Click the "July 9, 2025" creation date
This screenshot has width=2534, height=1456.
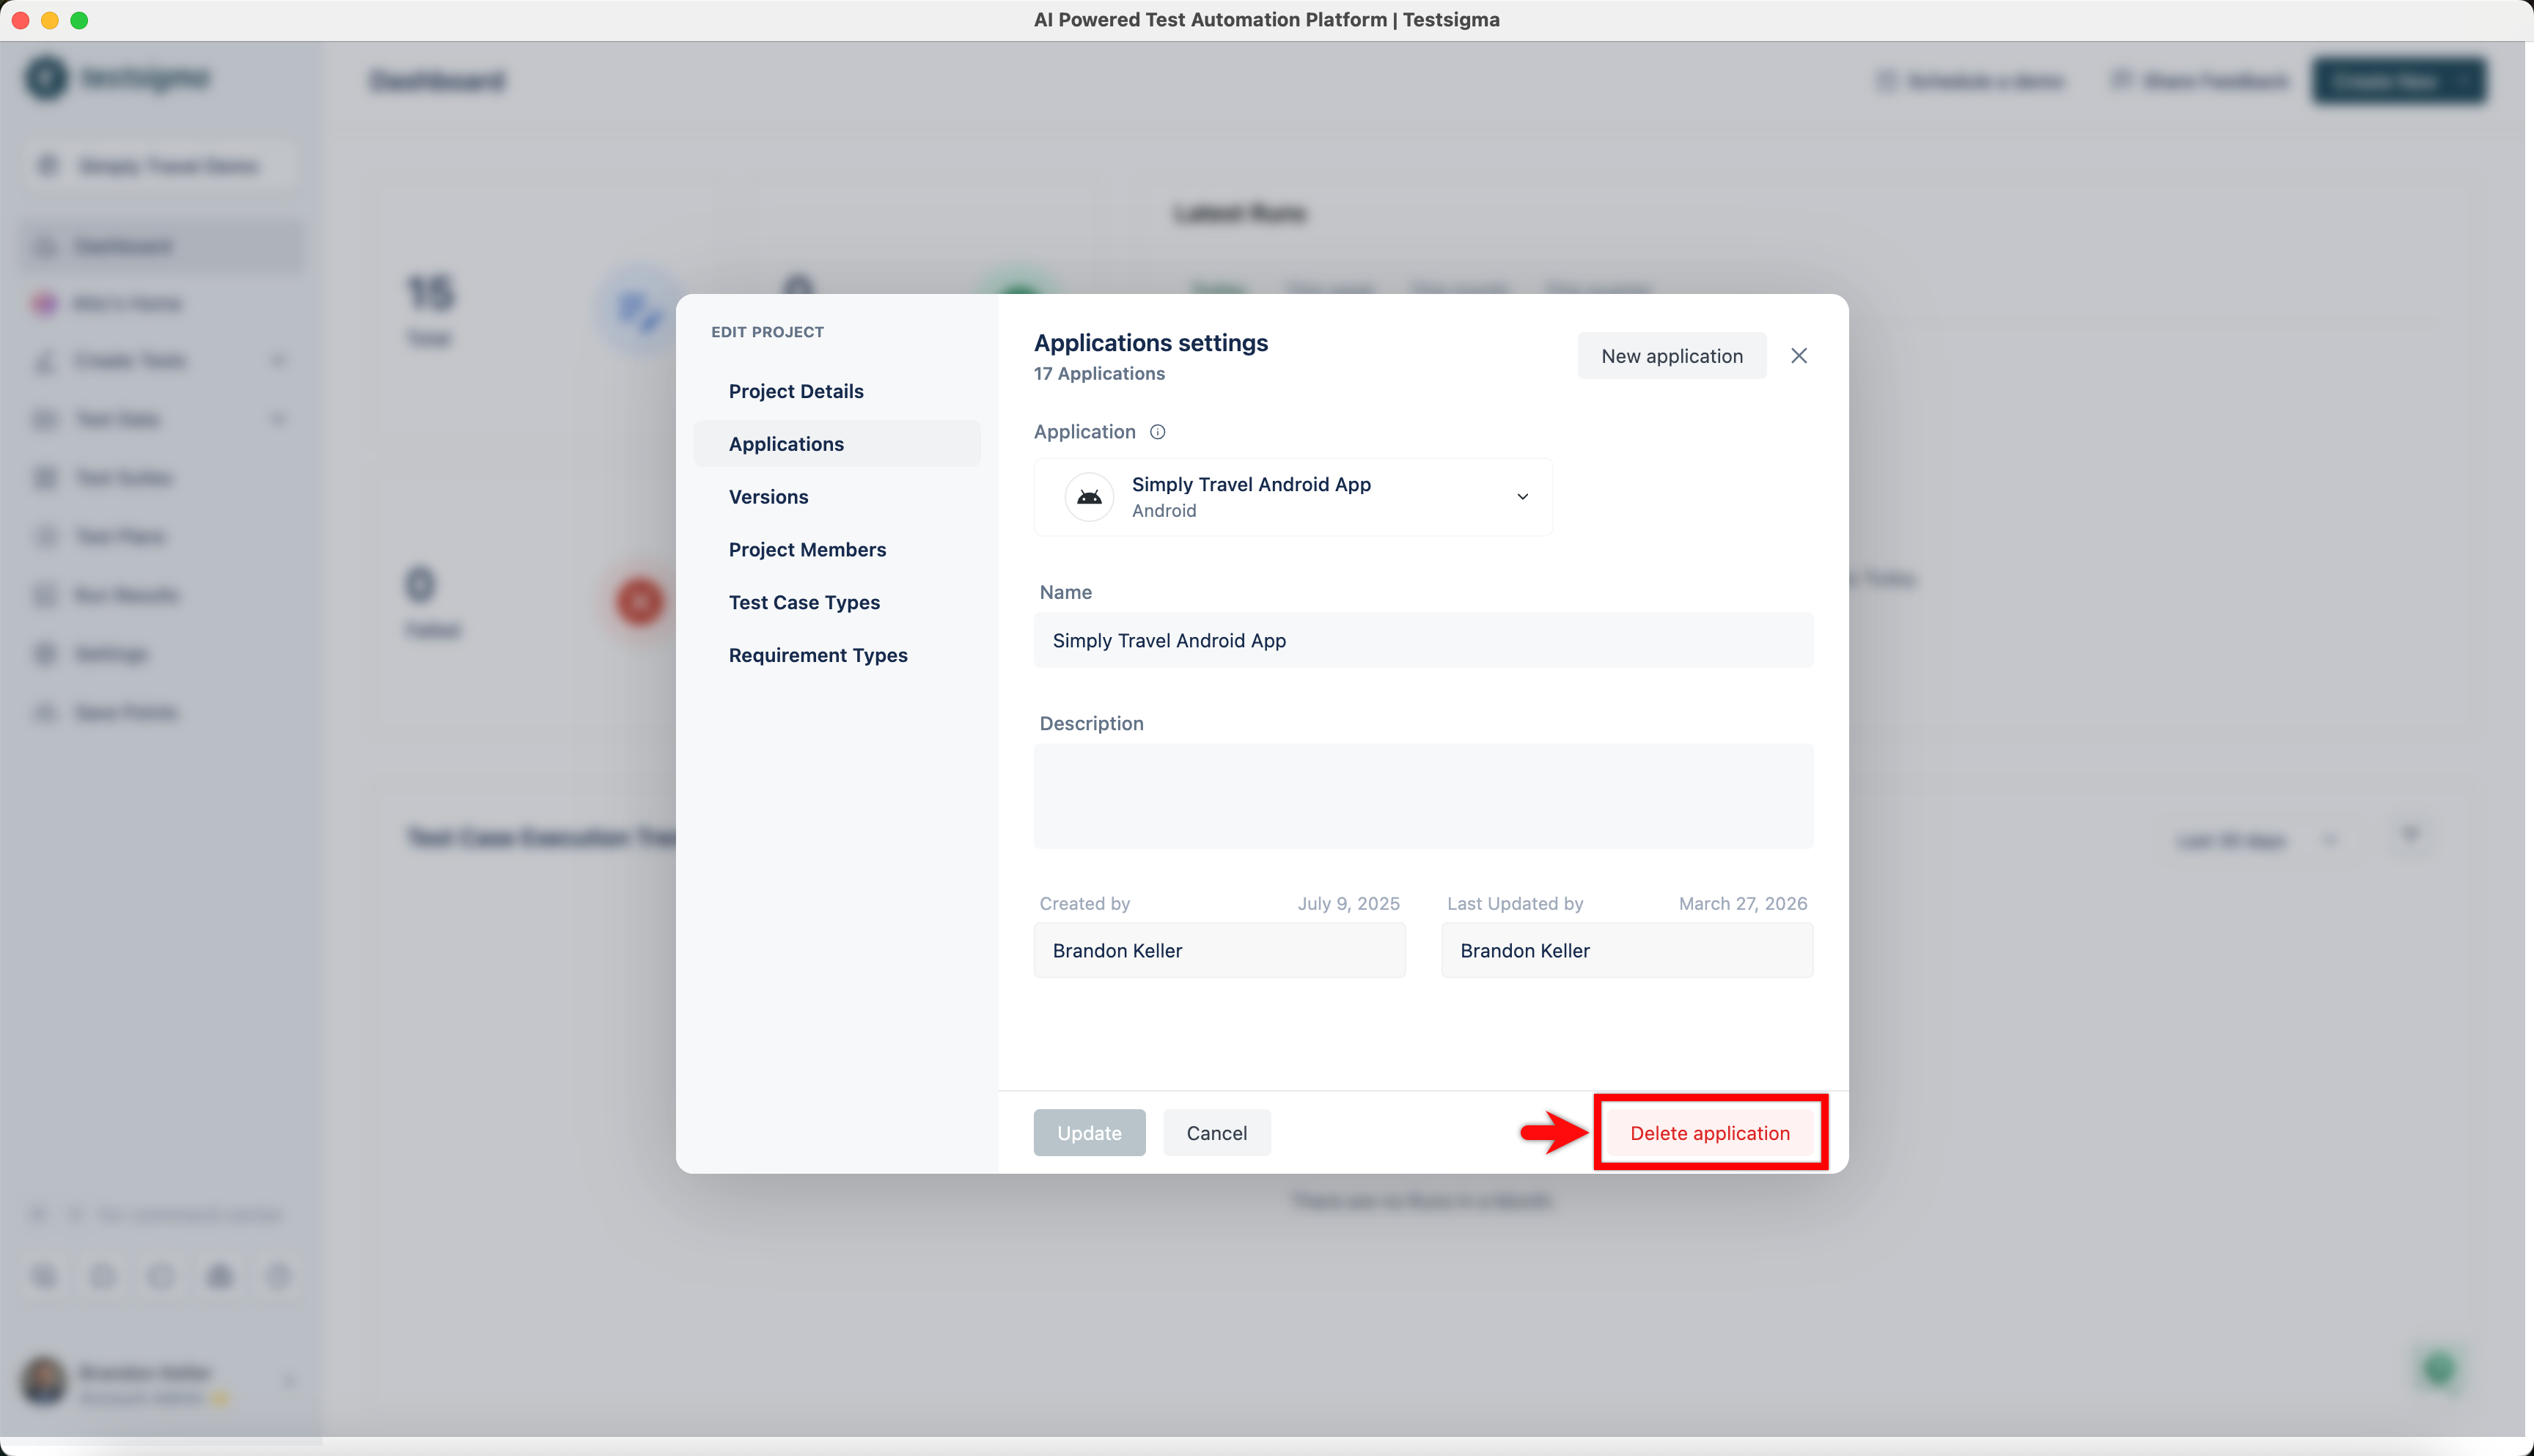click(x=1348, y=904)
